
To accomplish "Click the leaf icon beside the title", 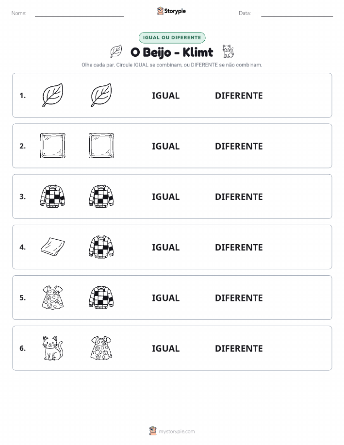I will tap(116, 51).
